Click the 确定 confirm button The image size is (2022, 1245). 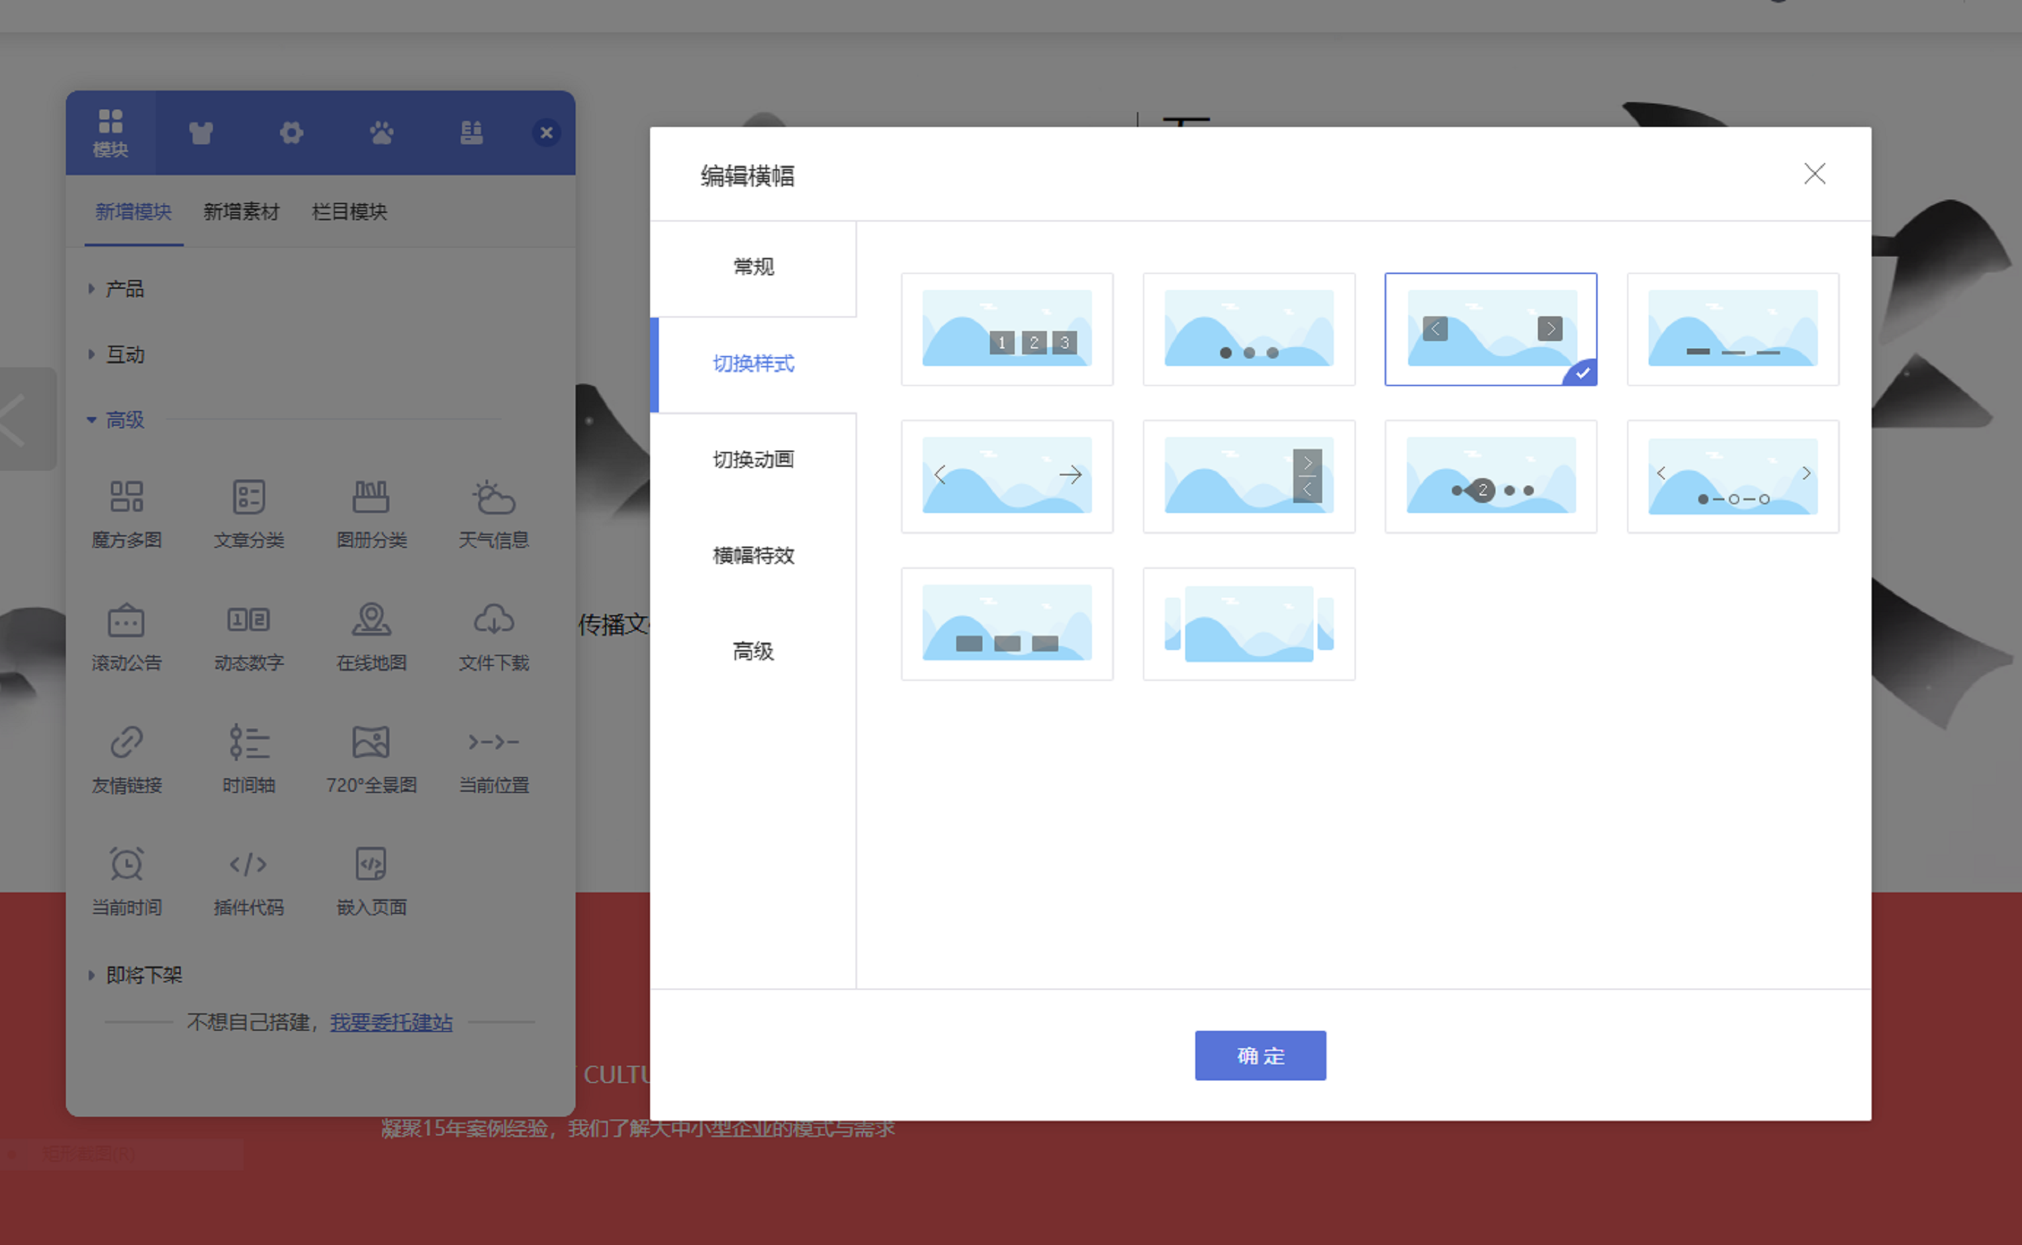(x=1260, y=1055)
